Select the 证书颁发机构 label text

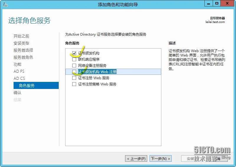pos(89,53)
